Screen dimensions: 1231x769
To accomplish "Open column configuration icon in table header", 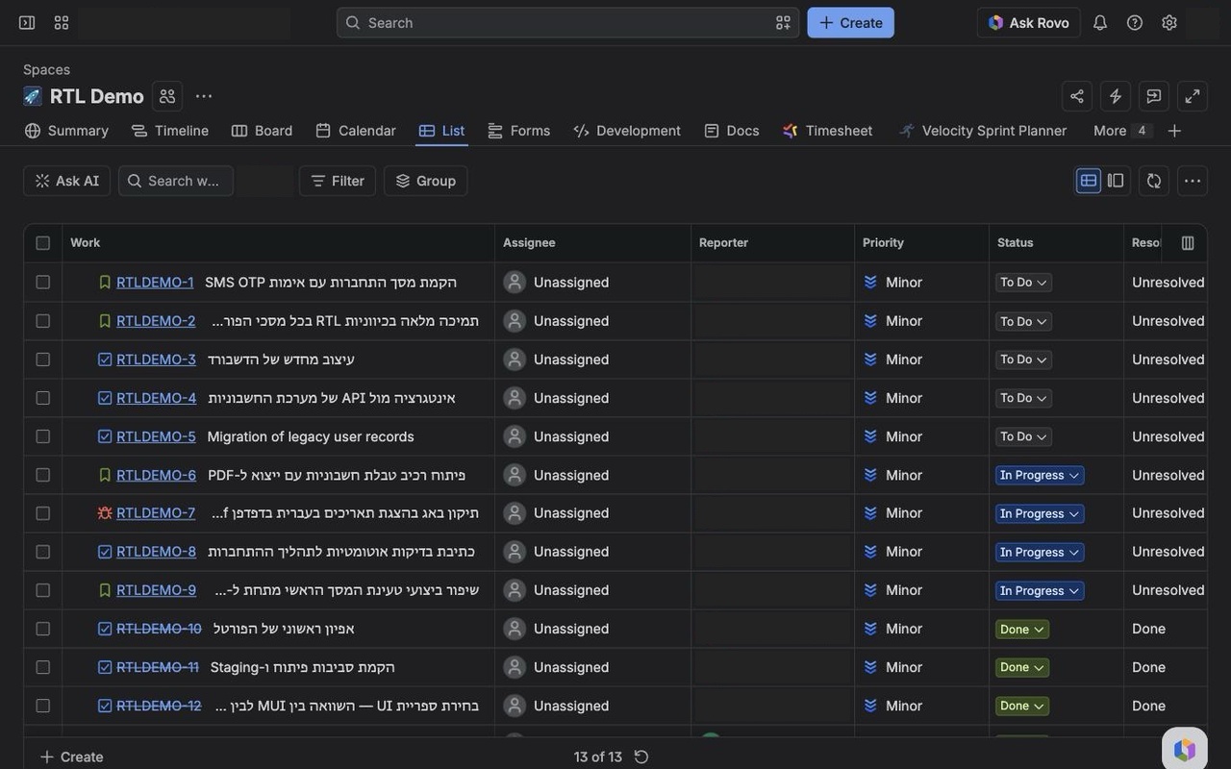I will pos(1188,243).
